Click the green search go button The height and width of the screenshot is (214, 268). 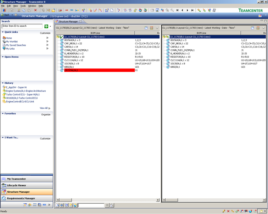pos(46,26)
